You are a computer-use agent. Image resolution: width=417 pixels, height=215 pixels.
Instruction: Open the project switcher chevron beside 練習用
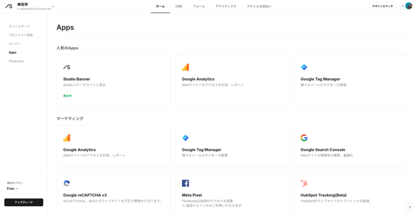[x=53, y=7]
